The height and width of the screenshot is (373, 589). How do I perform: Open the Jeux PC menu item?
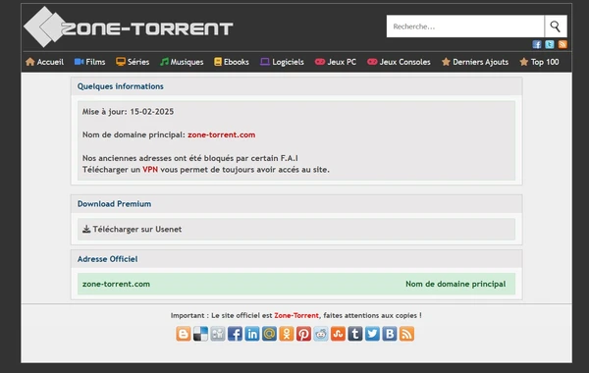point(336,62)
